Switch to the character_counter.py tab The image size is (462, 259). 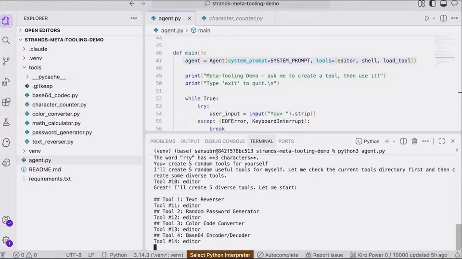tap(236, 18)
